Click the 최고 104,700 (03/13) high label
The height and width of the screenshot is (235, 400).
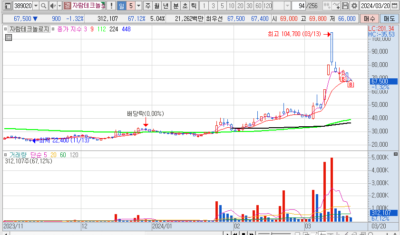coord(294,34)
